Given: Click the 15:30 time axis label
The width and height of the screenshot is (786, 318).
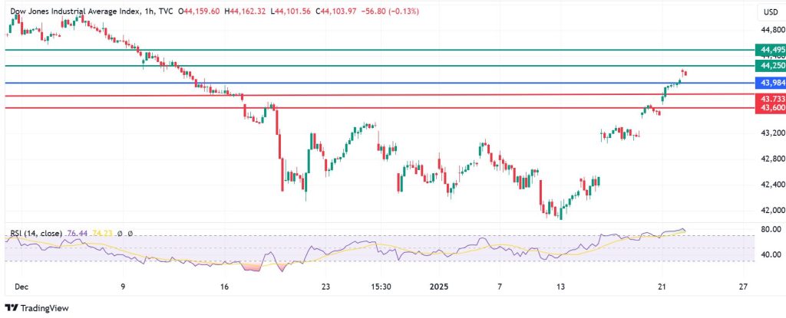Looking at the screenshot, I should pyautogui.click(x=381, y=287).
